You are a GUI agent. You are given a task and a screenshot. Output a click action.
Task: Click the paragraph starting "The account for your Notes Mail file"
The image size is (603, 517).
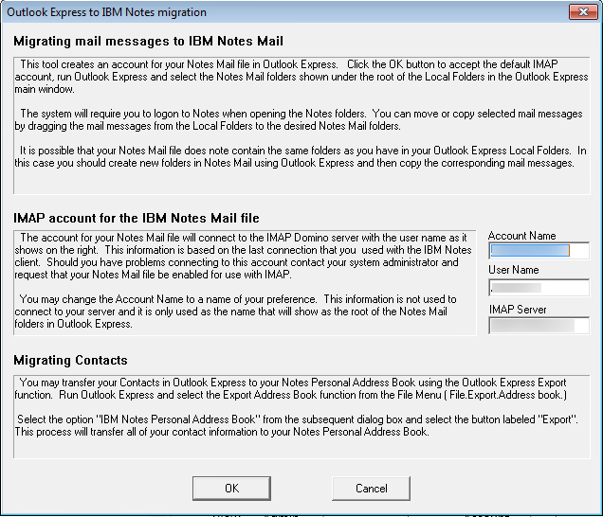pos(243,256)
